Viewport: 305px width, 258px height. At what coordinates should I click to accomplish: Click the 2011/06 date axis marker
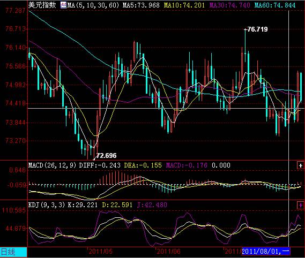168,252
